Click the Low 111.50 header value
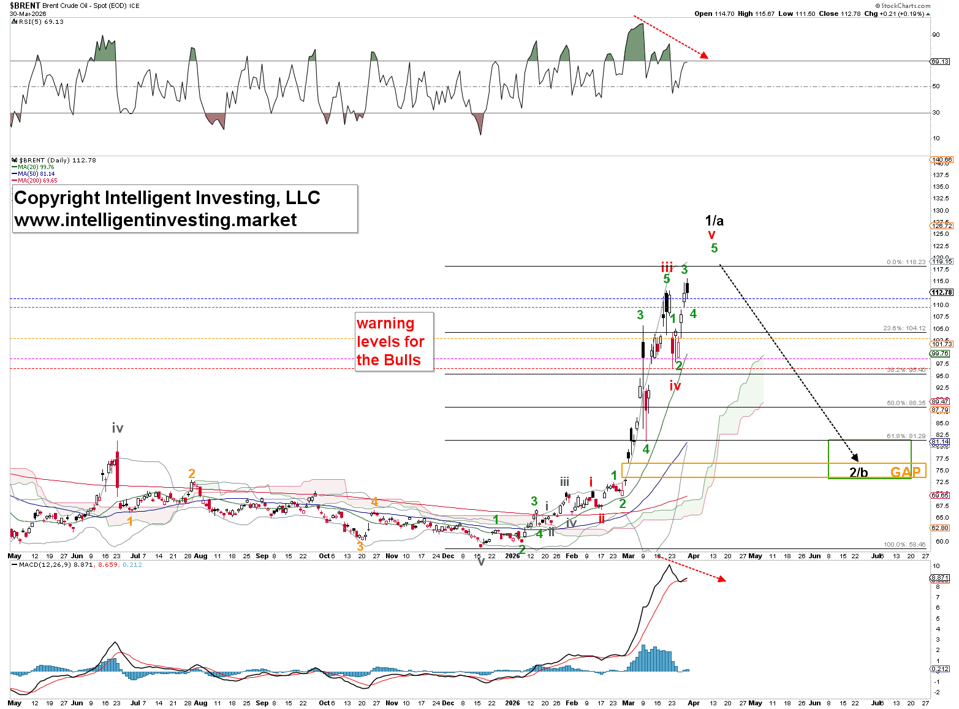The width and height of the screenshot is (959, 709). [797, 13]
